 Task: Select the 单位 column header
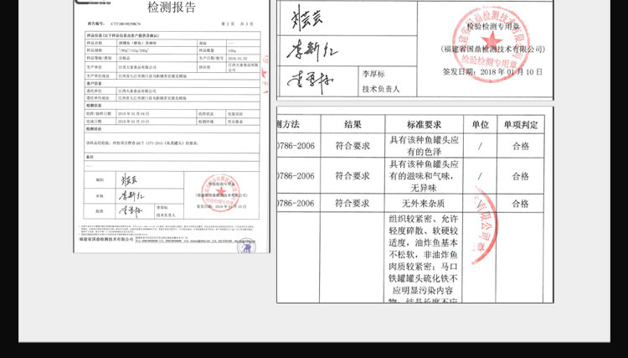tap(480, 123)
